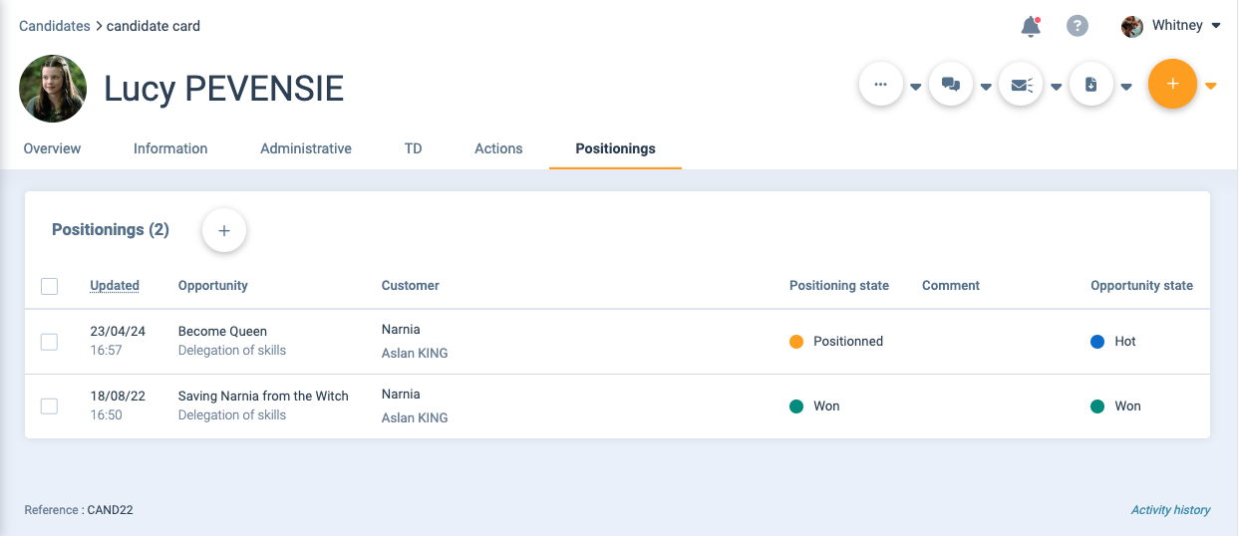1239x536 pixels.
Task: Add a positioning with the small plus button
Action: [x=224, y=230]
